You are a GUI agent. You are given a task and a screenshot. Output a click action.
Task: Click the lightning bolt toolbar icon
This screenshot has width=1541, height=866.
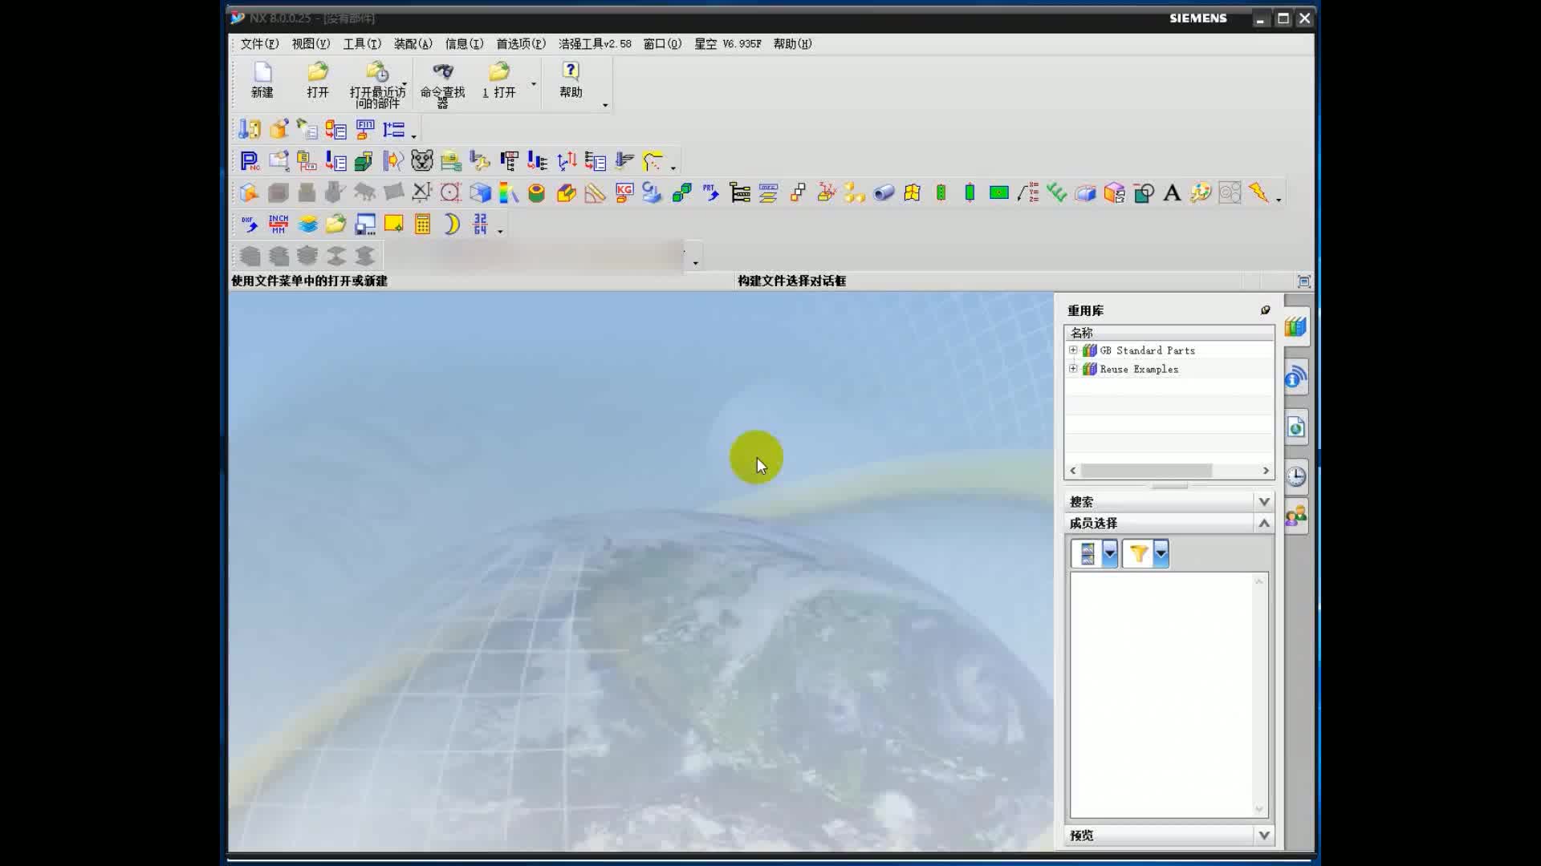point(1258,192)
